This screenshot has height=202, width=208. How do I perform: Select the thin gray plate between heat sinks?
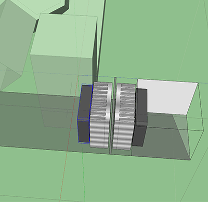click(112, 116)
